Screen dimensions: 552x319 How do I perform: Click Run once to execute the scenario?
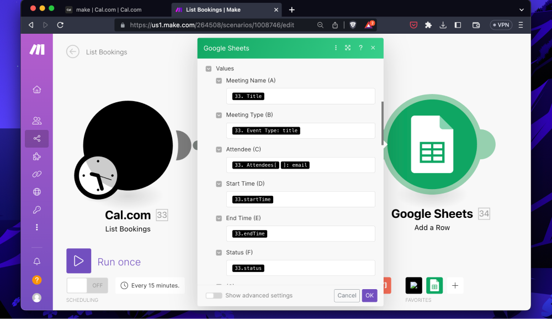(78, 260)
